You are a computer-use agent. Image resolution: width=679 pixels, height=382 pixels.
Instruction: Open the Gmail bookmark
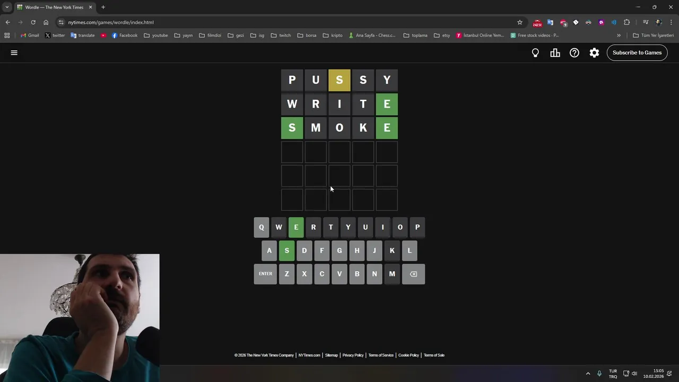(30, 36)
